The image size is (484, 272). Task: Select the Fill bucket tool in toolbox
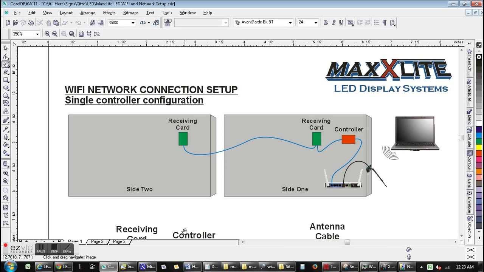[6, 145]
